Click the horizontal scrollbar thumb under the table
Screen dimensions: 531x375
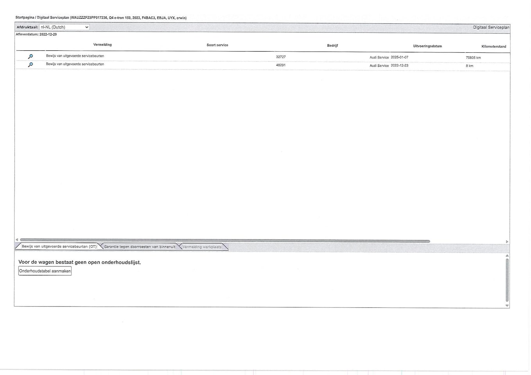[225, 241]
